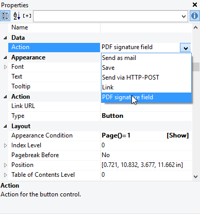Close the Properties panel
Image resolution: width=200 pixels, height=214 pixels.
tap(195, 5)
